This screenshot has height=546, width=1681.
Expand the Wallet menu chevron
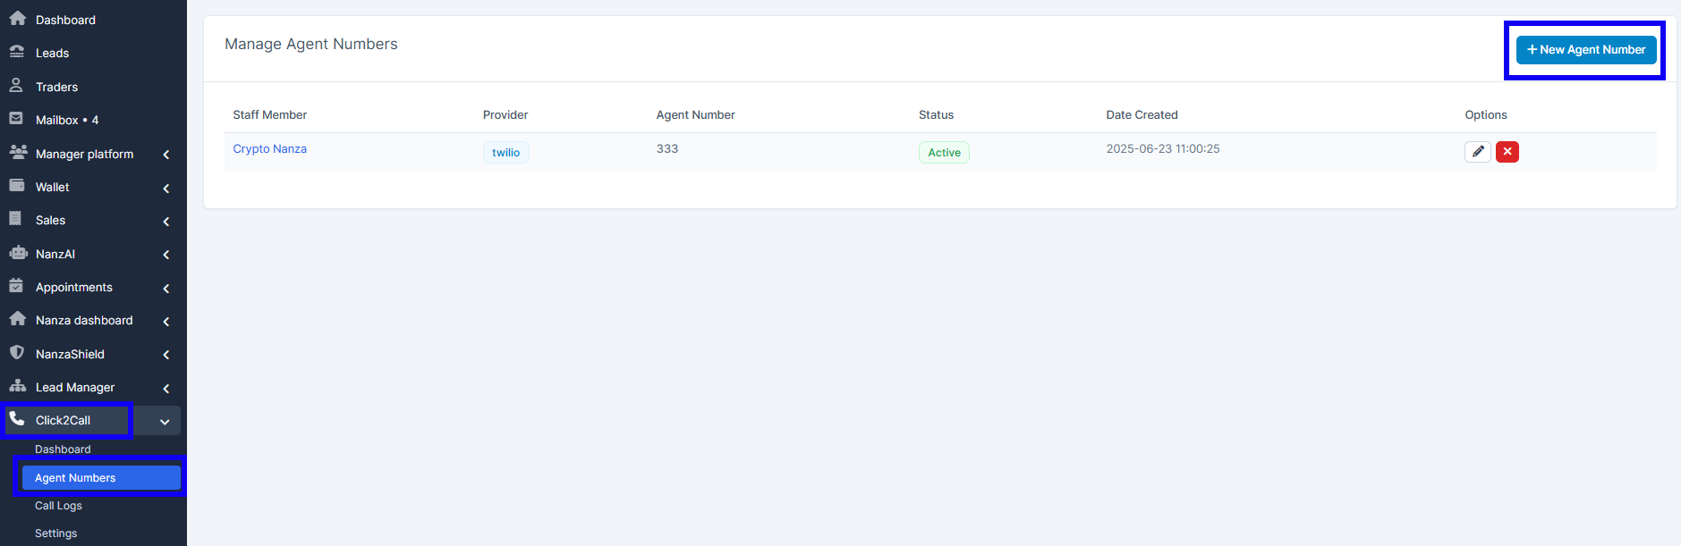(x=166, y=188)
